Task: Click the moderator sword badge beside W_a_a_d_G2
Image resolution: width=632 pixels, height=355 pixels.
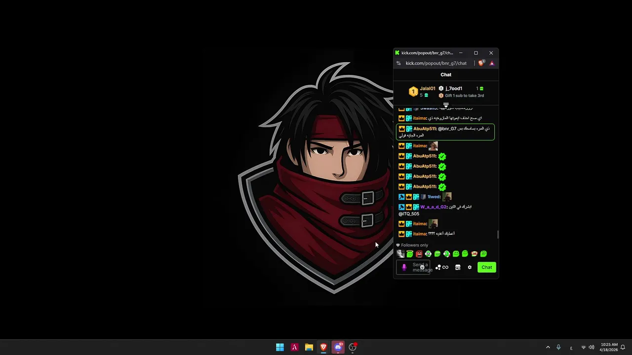Action: [x=401, y=207]
